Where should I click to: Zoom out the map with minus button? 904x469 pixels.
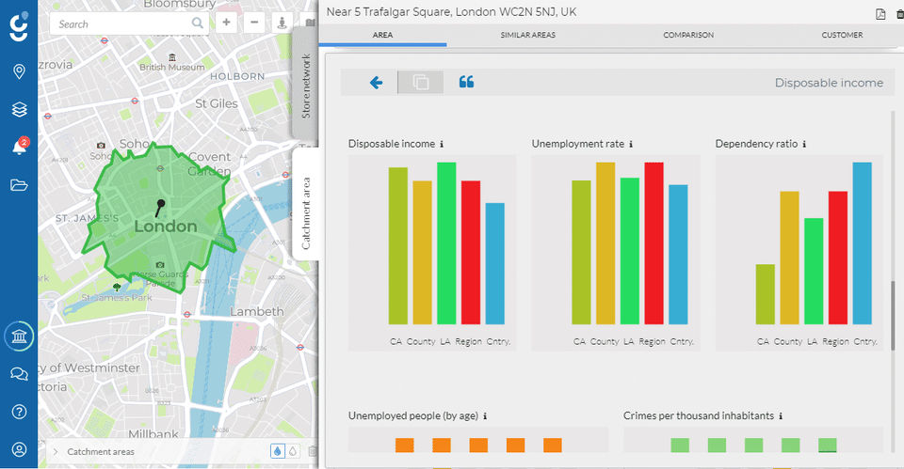coord(254,23)
